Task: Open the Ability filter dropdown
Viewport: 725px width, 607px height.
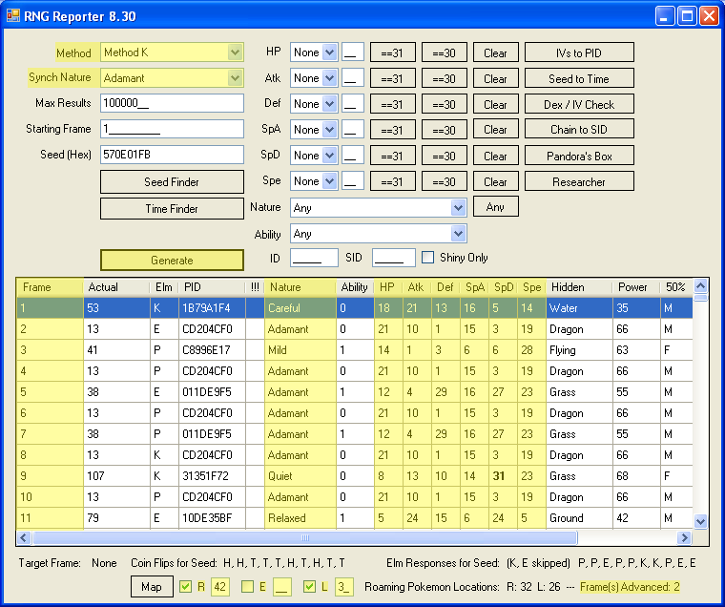Action: [x=458, y=234]
